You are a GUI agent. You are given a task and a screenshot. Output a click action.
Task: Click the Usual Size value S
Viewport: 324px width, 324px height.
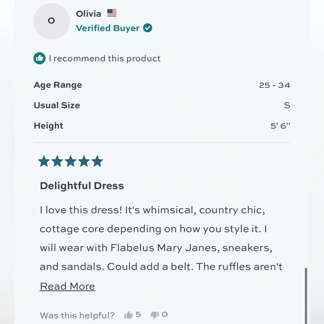coord(287,105)
